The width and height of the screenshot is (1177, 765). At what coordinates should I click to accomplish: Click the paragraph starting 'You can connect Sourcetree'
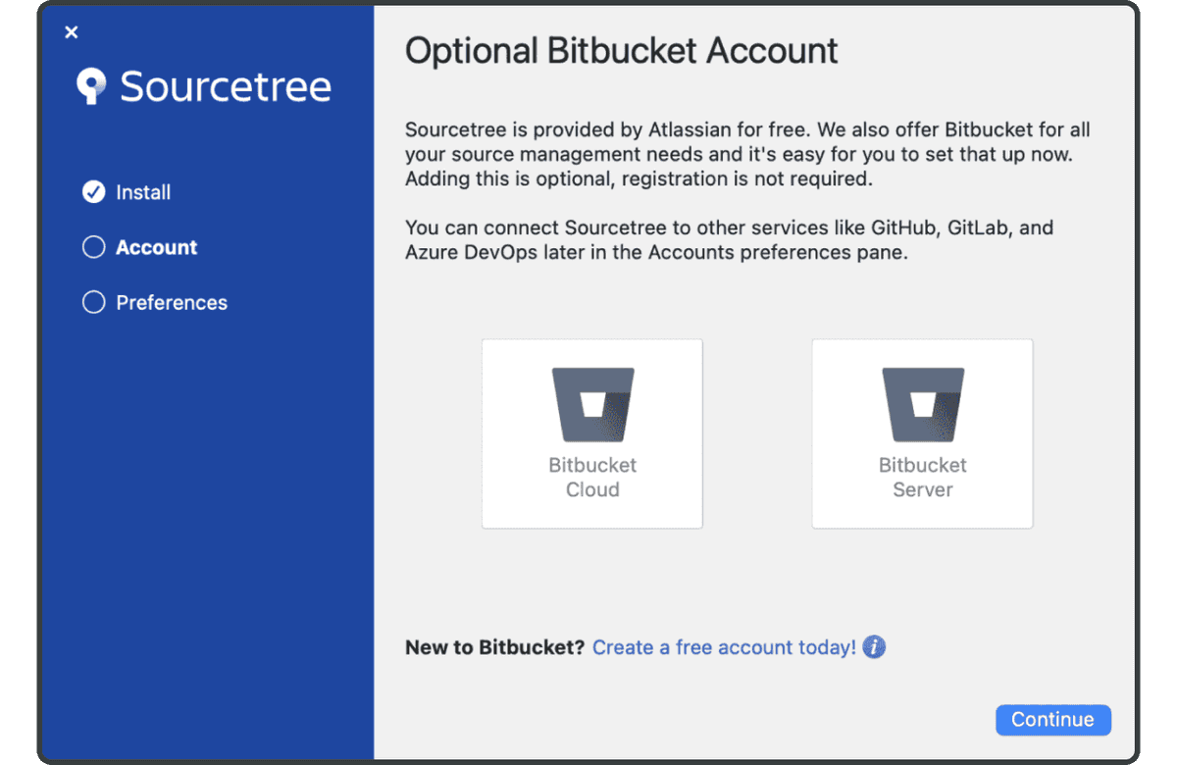pos(729,240)
